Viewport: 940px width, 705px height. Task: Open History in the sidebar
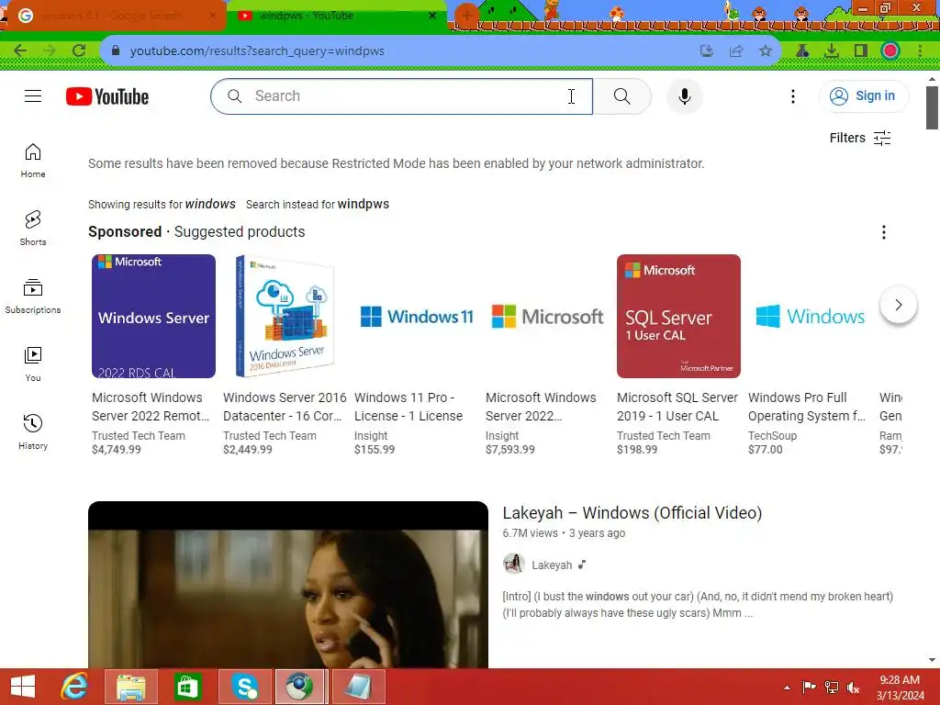pos(33,431)
